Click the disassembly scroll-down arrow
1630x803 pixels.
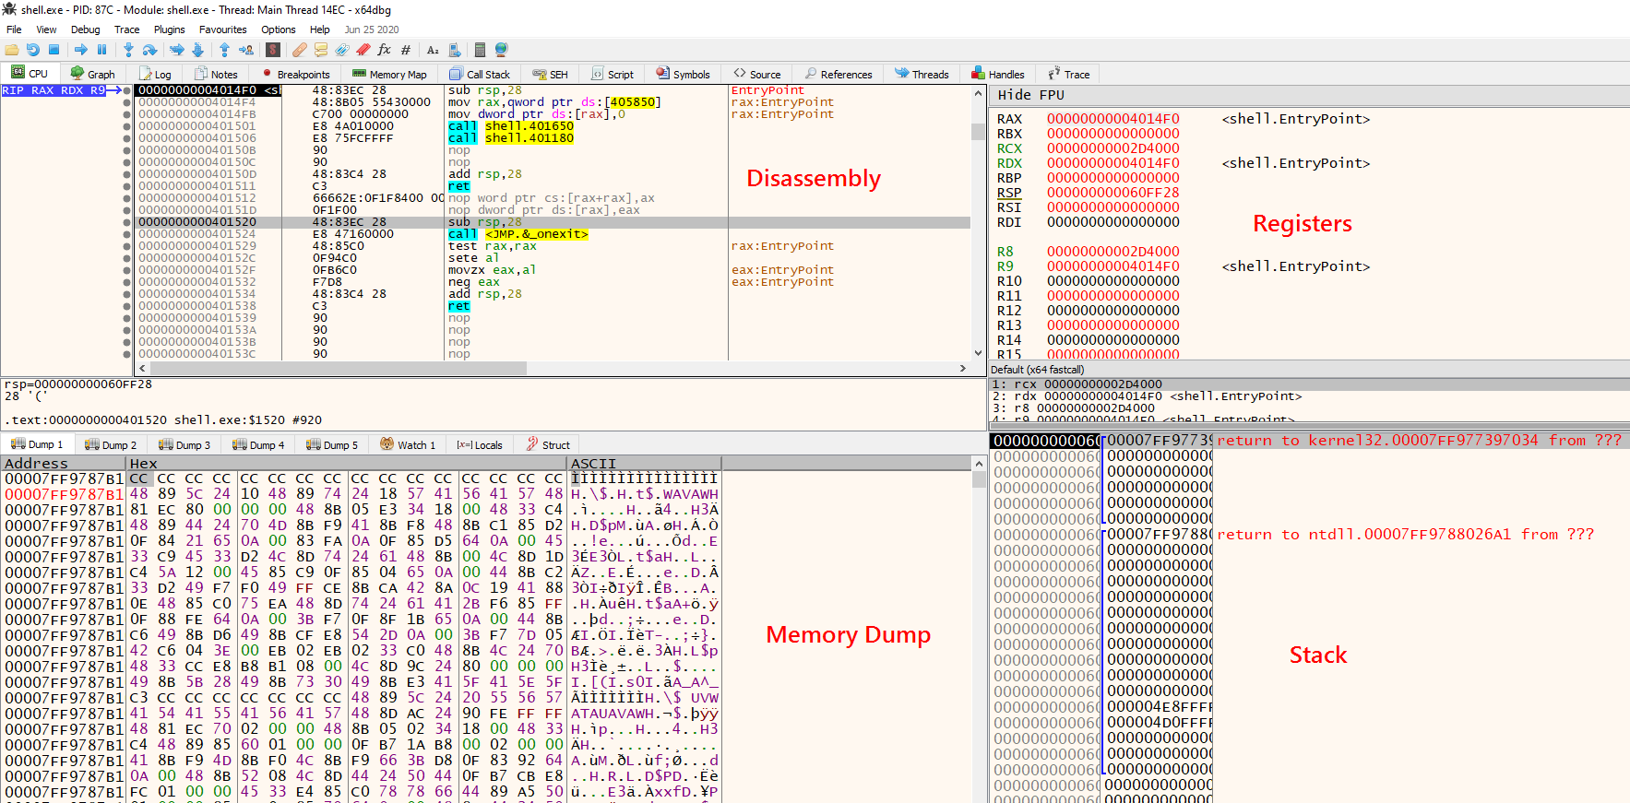tap(978, 353)
